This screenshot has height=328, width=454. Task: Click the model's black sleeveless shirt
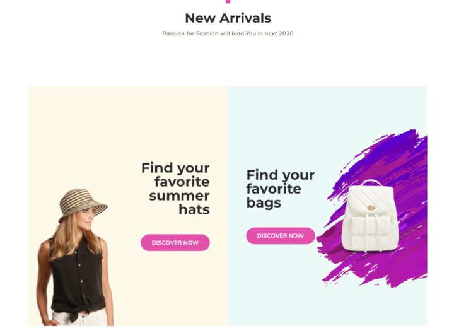tap(78, 278)
